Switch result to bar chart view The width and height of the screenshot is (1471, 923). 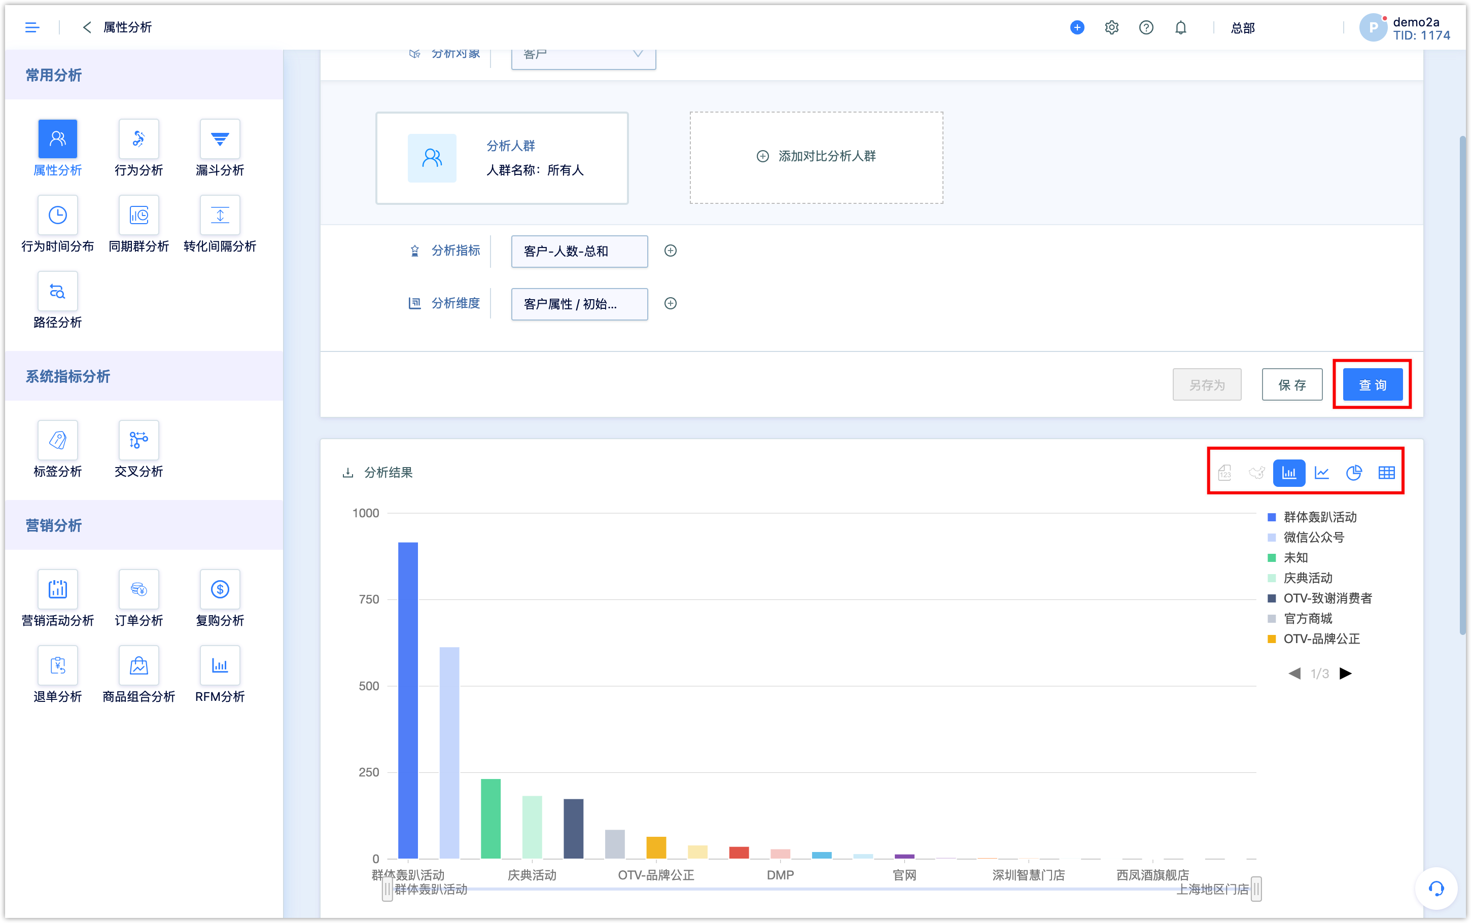pos(1288,473)
